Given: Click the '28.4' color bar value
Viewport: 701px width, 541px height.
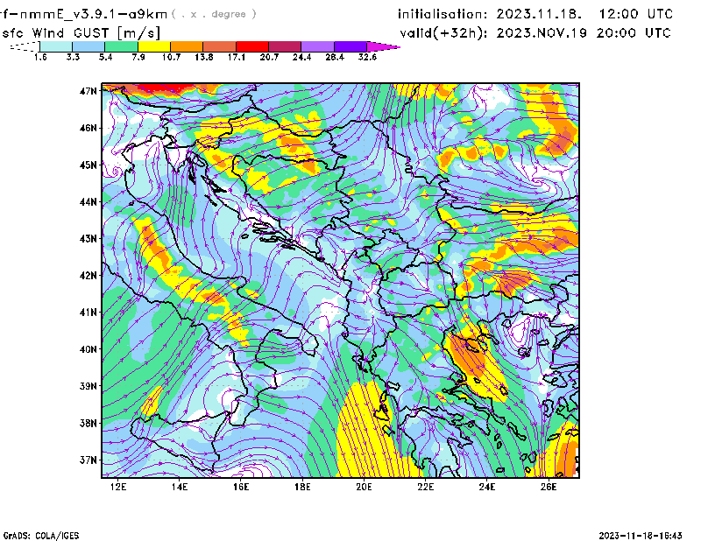Looking at the screenshot, I should tap(335, 57).
